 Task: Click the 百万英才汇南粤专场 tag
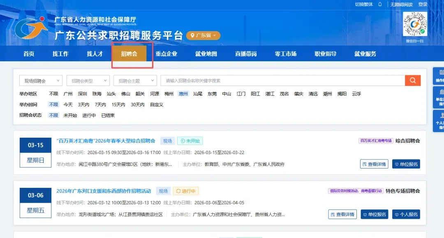coord(376,141)
